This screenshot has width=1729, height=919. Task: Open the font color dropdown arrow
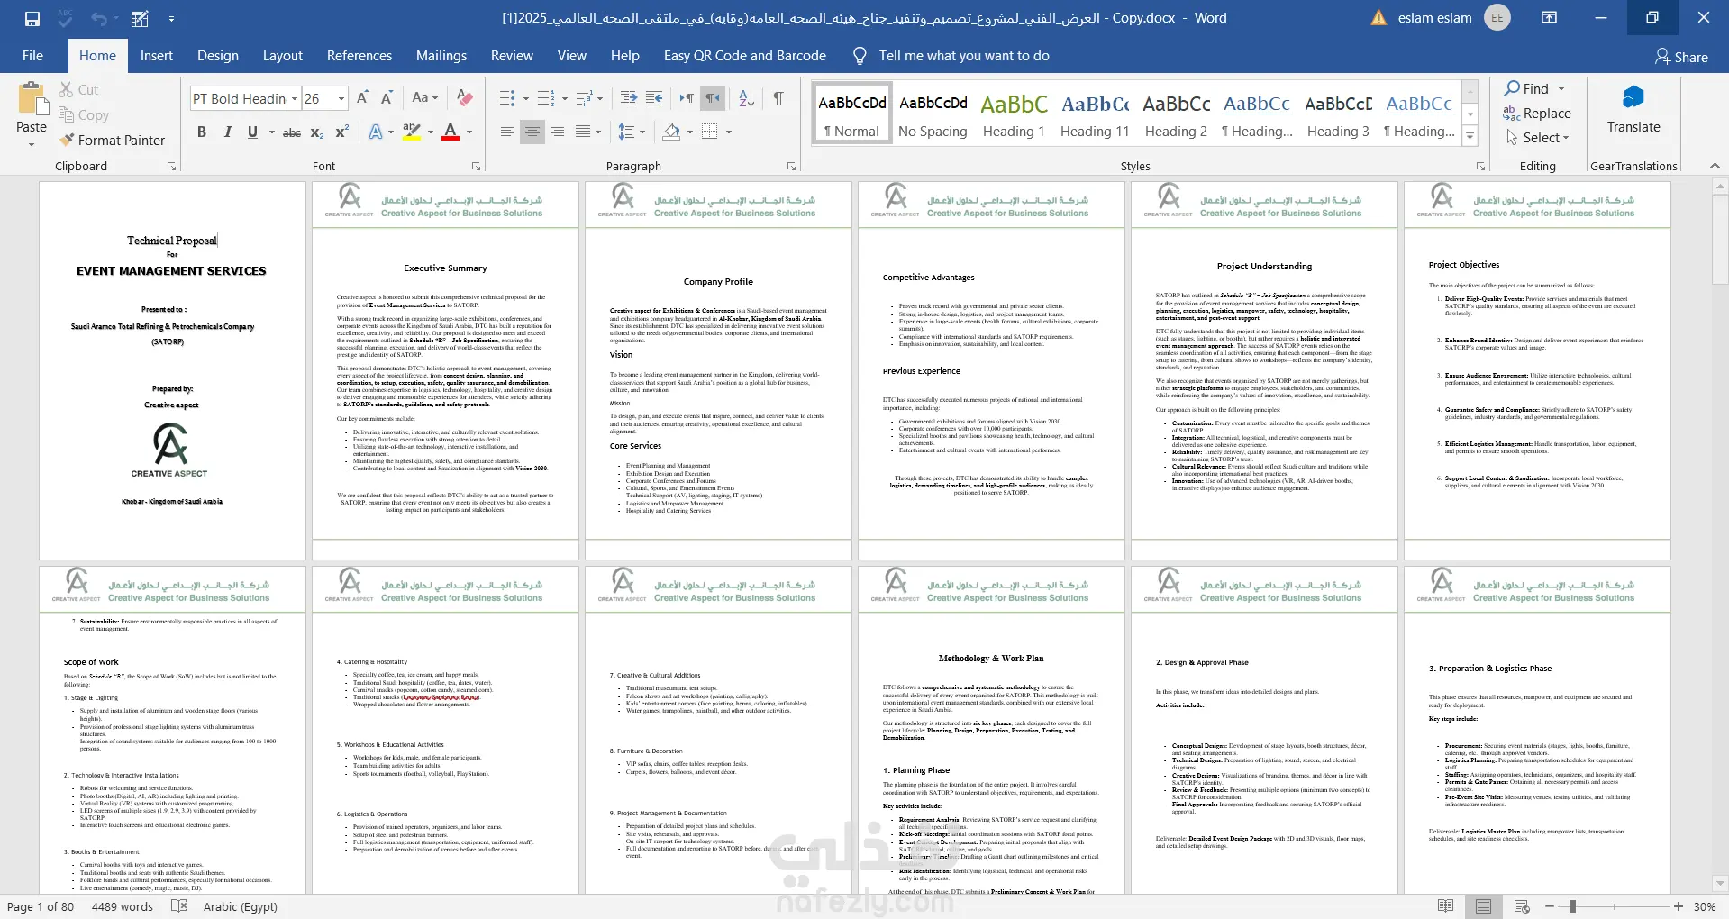(x=469, y=132)
